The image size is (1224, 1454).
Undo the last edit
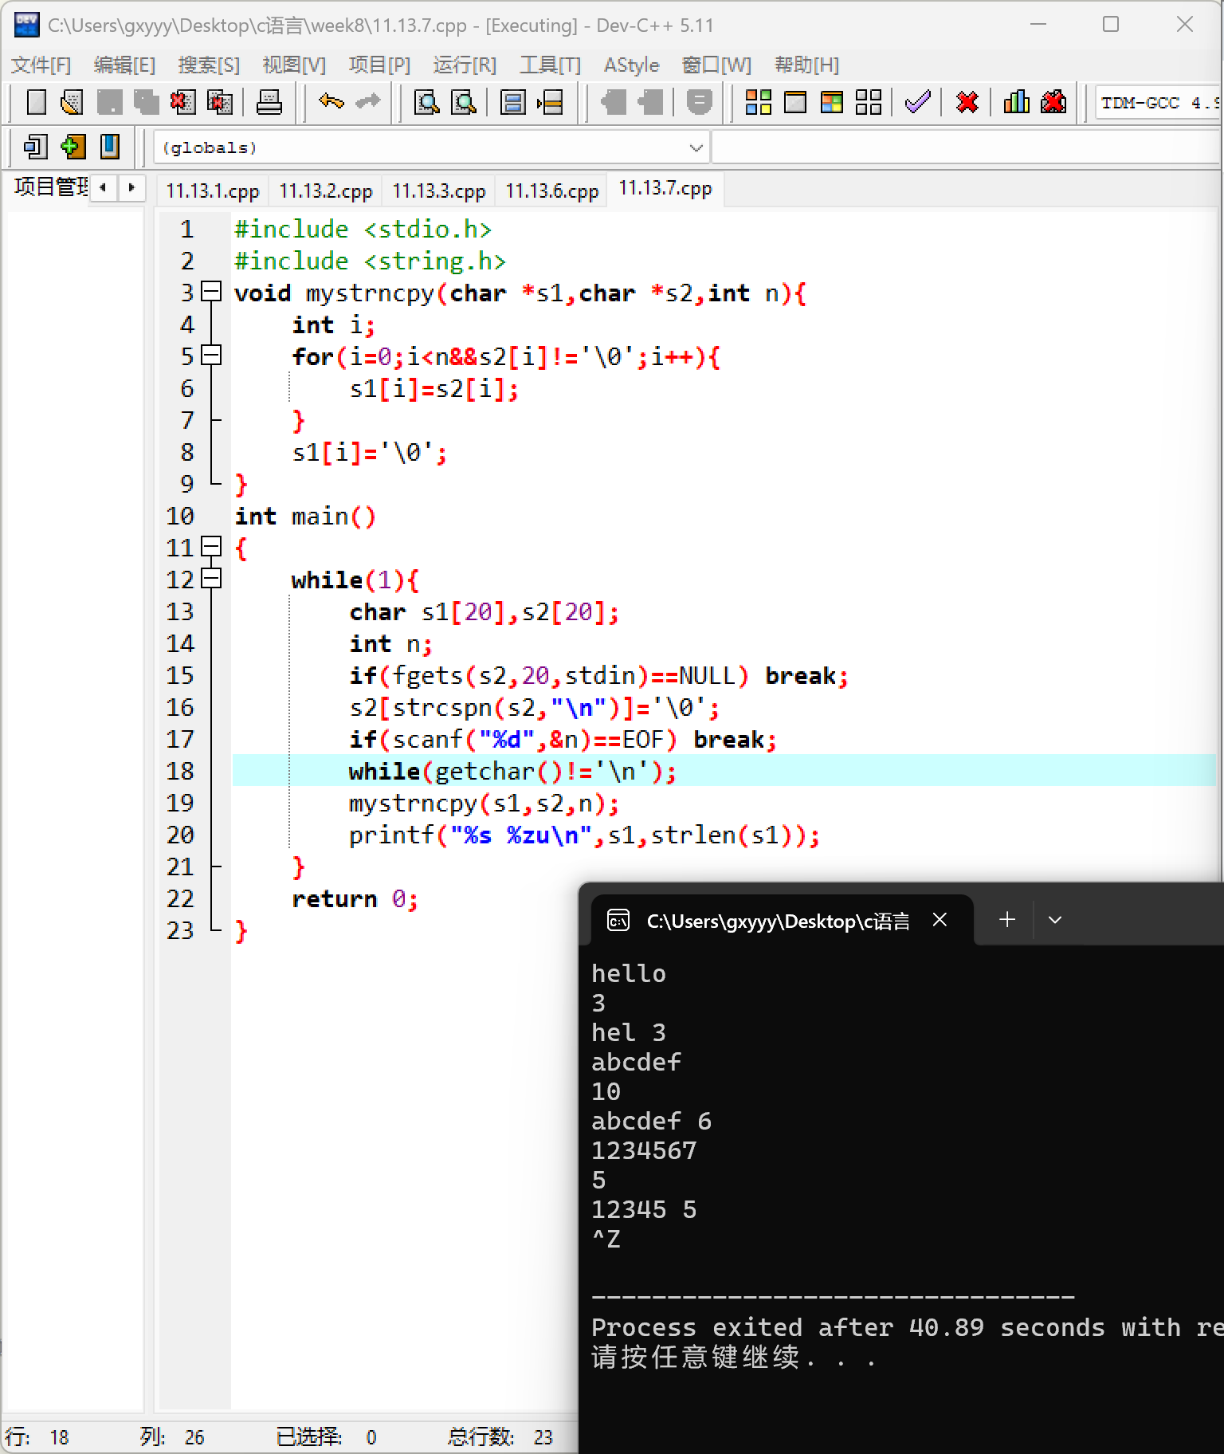tap(331, 102)
